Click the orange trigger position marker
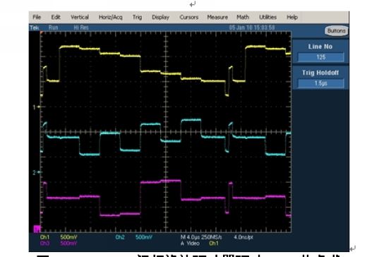The height and width of the screenshot is (257, 367). coord(42,33)
